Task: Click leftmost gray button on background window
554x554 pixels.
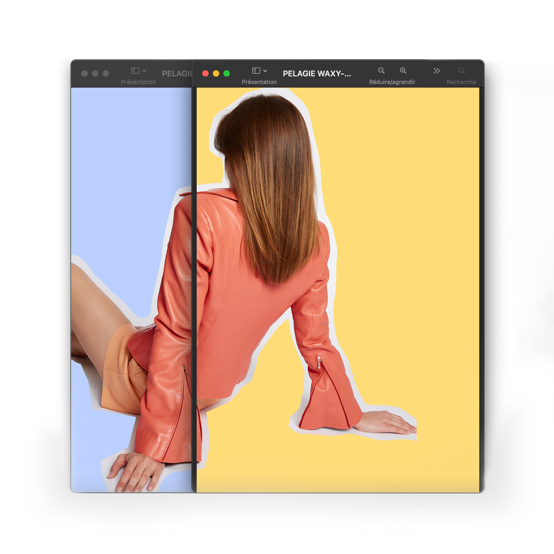Action: [85, 73]
